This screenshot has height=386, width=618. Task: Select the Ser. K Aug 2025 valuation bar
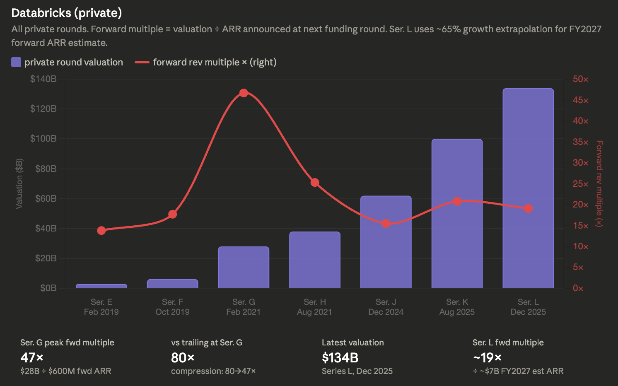click(457, 213)
